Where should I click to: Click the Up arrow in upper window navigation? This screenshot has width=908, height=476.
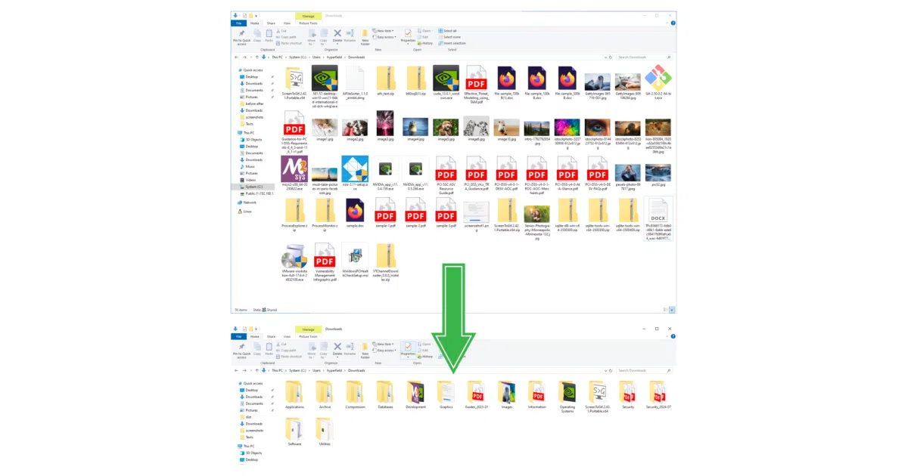point(257,57)
